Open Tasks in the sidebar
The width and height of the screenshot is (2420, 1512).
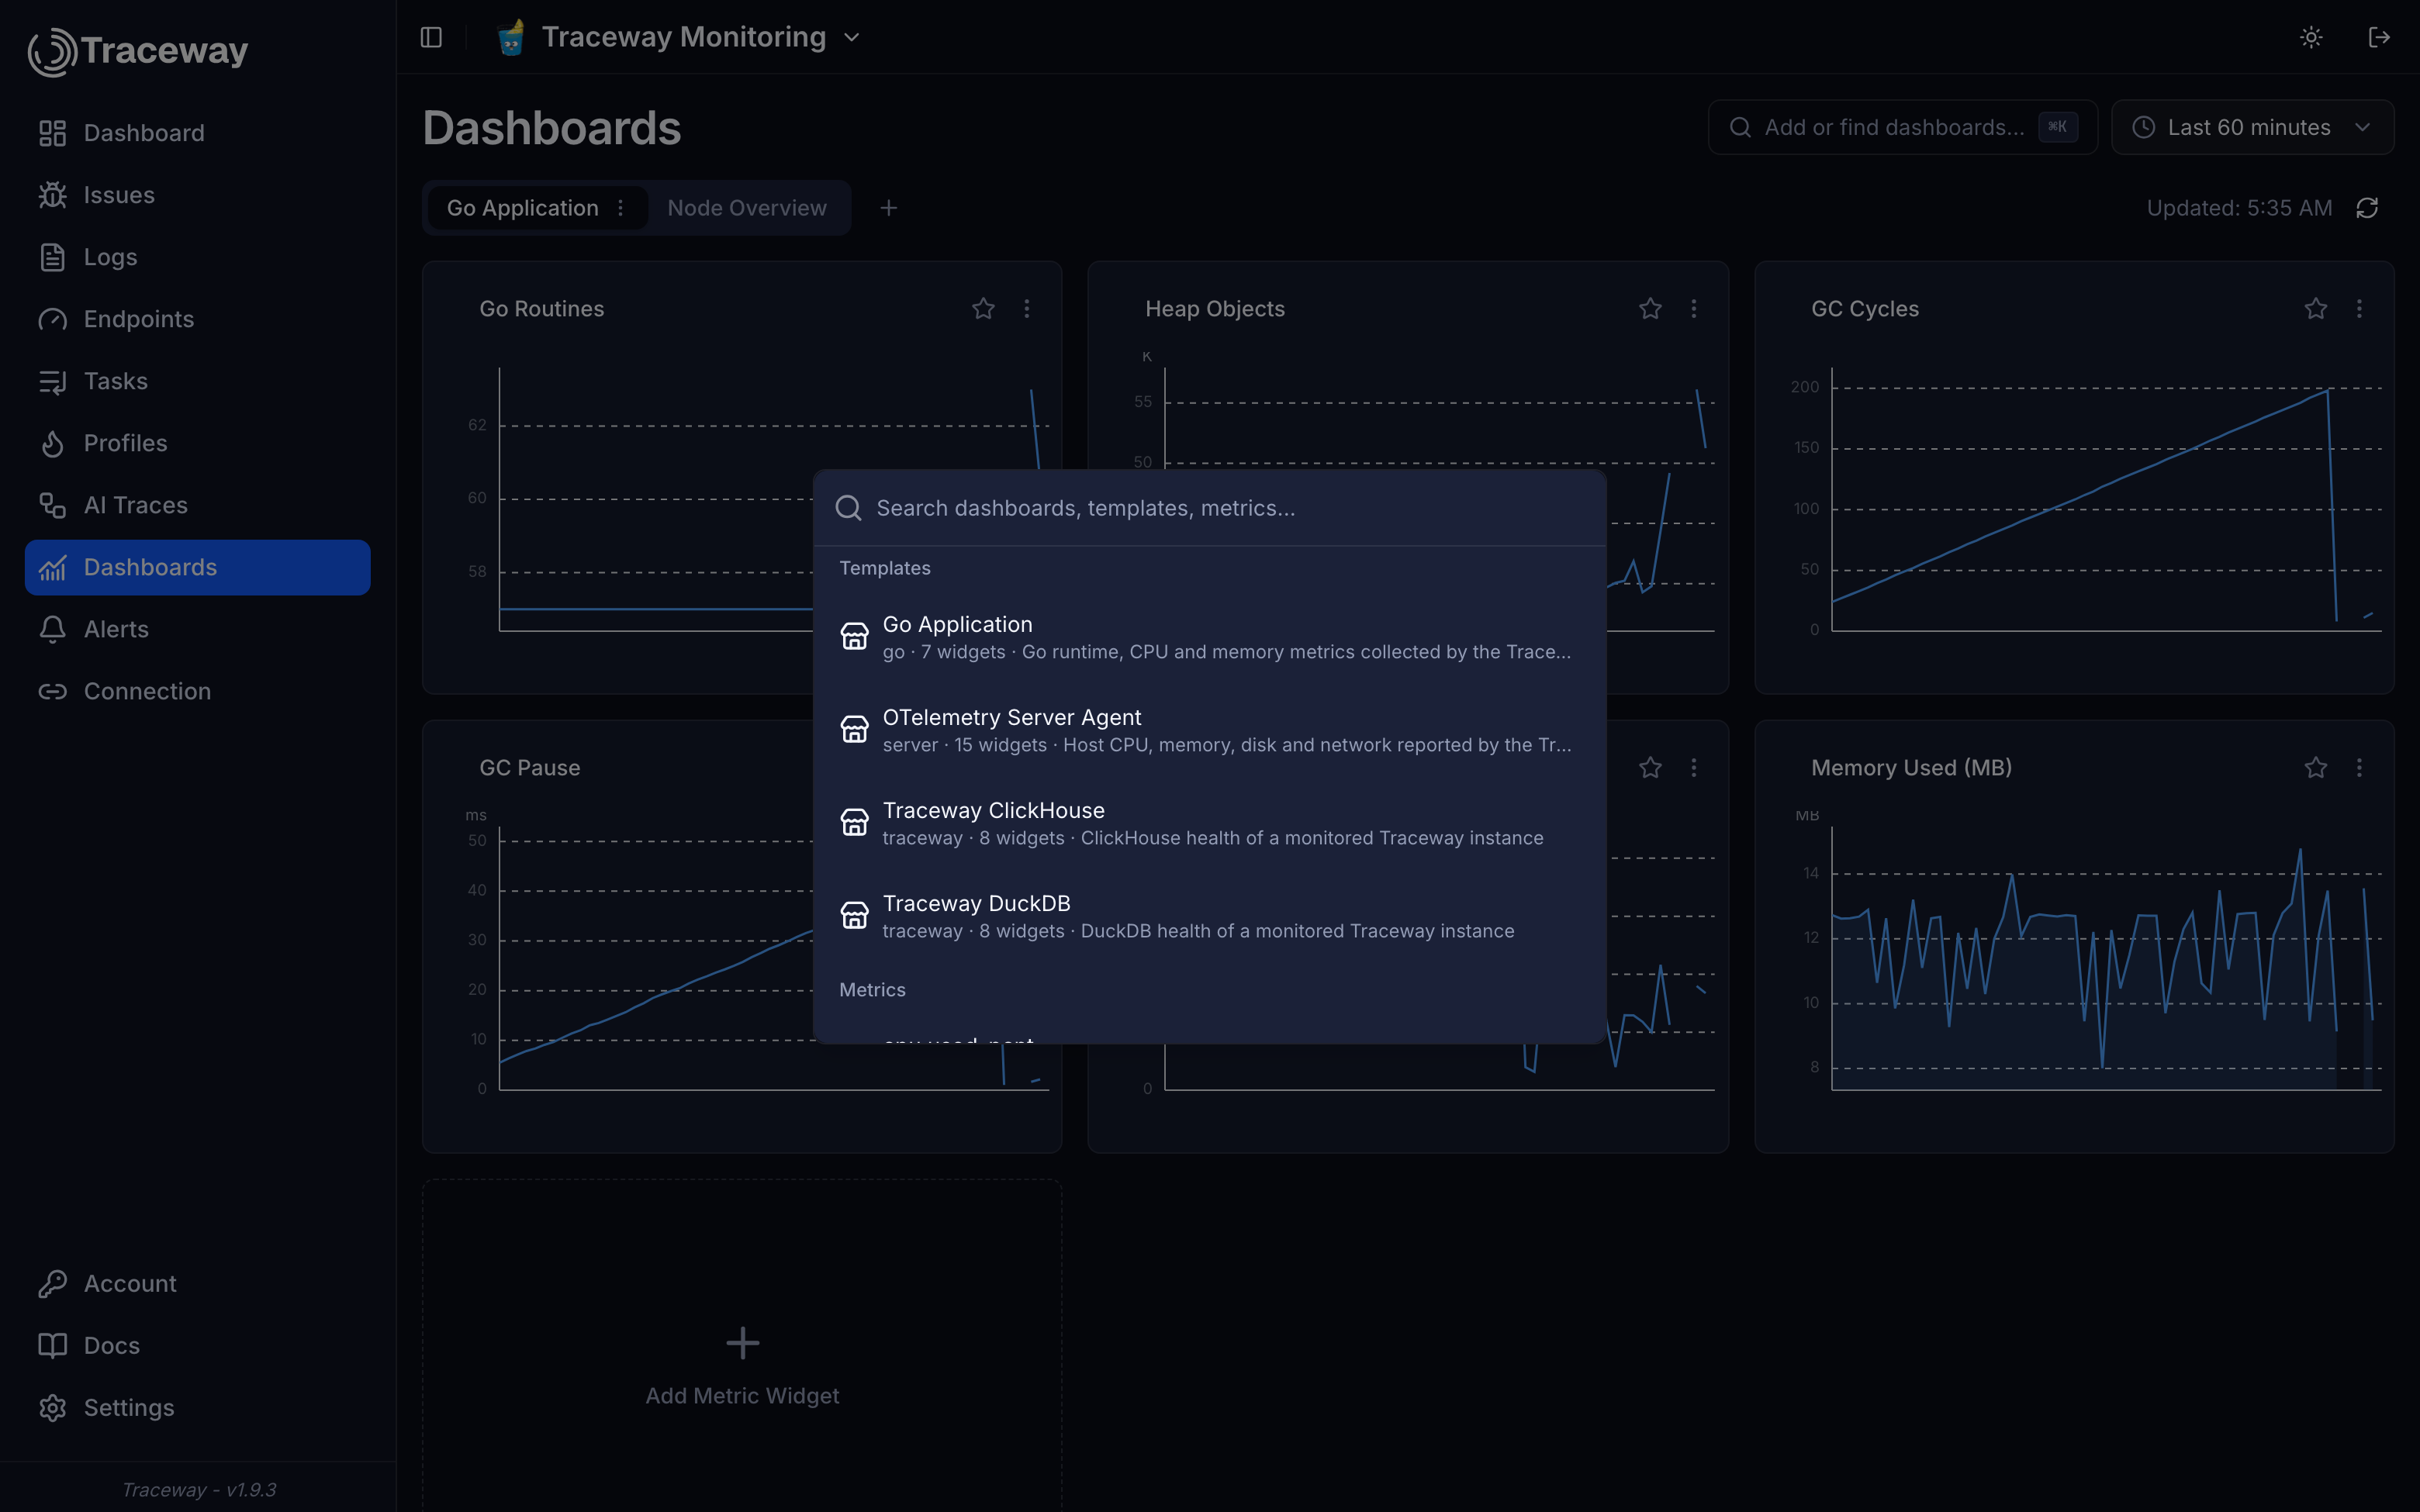click(197, 381)
